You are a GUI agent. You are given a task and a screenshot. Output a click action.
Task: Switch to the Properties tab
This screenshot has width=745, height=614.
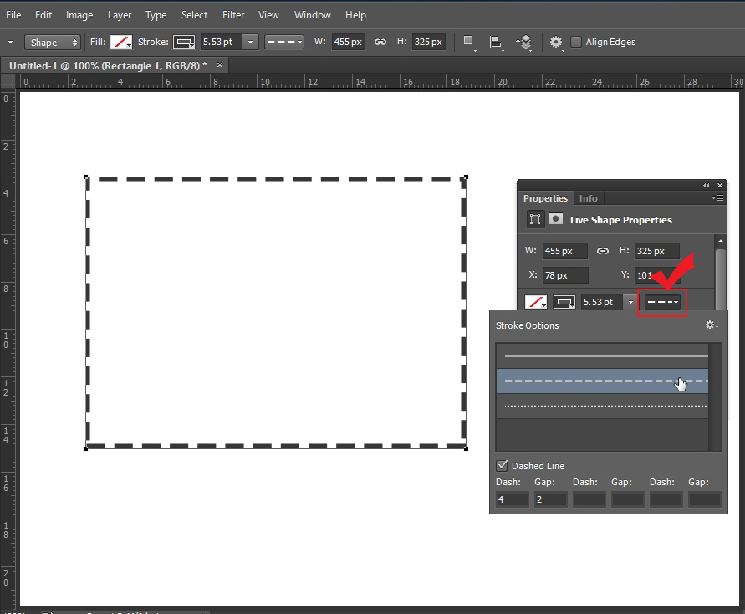[x=545, y=198]
